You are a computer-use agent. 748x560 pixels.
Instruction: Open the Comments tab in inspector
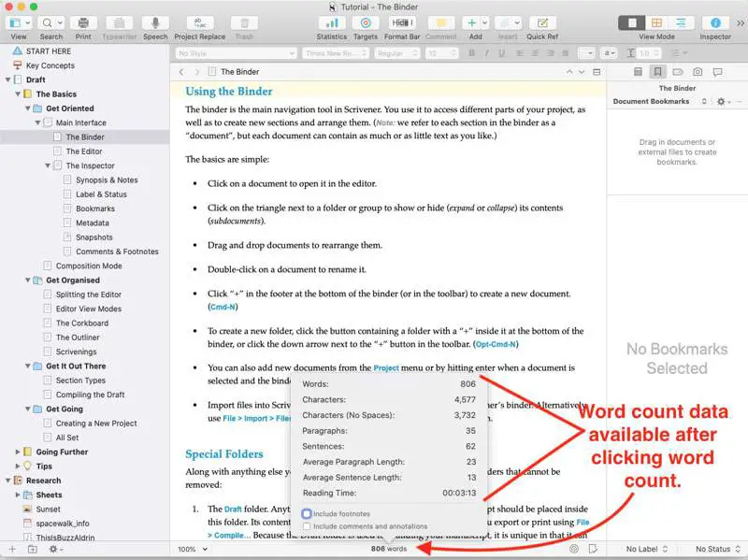point(717,72)
